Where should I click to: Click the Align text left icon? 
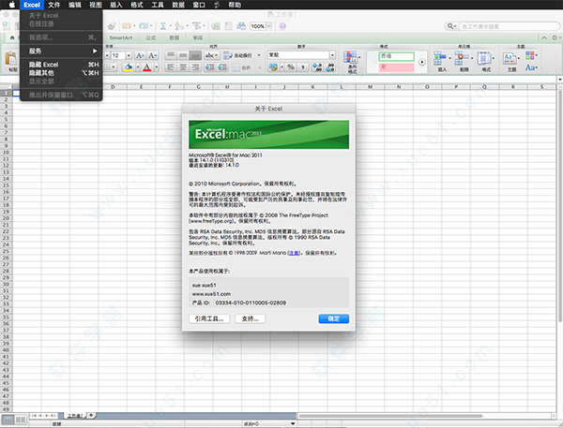pyautogui.click(x=171, y=67)
